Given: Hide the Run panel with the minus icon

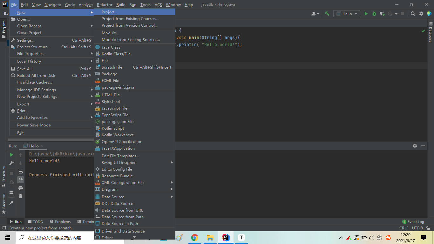Looking at the screenshot, I should [423, 146].
